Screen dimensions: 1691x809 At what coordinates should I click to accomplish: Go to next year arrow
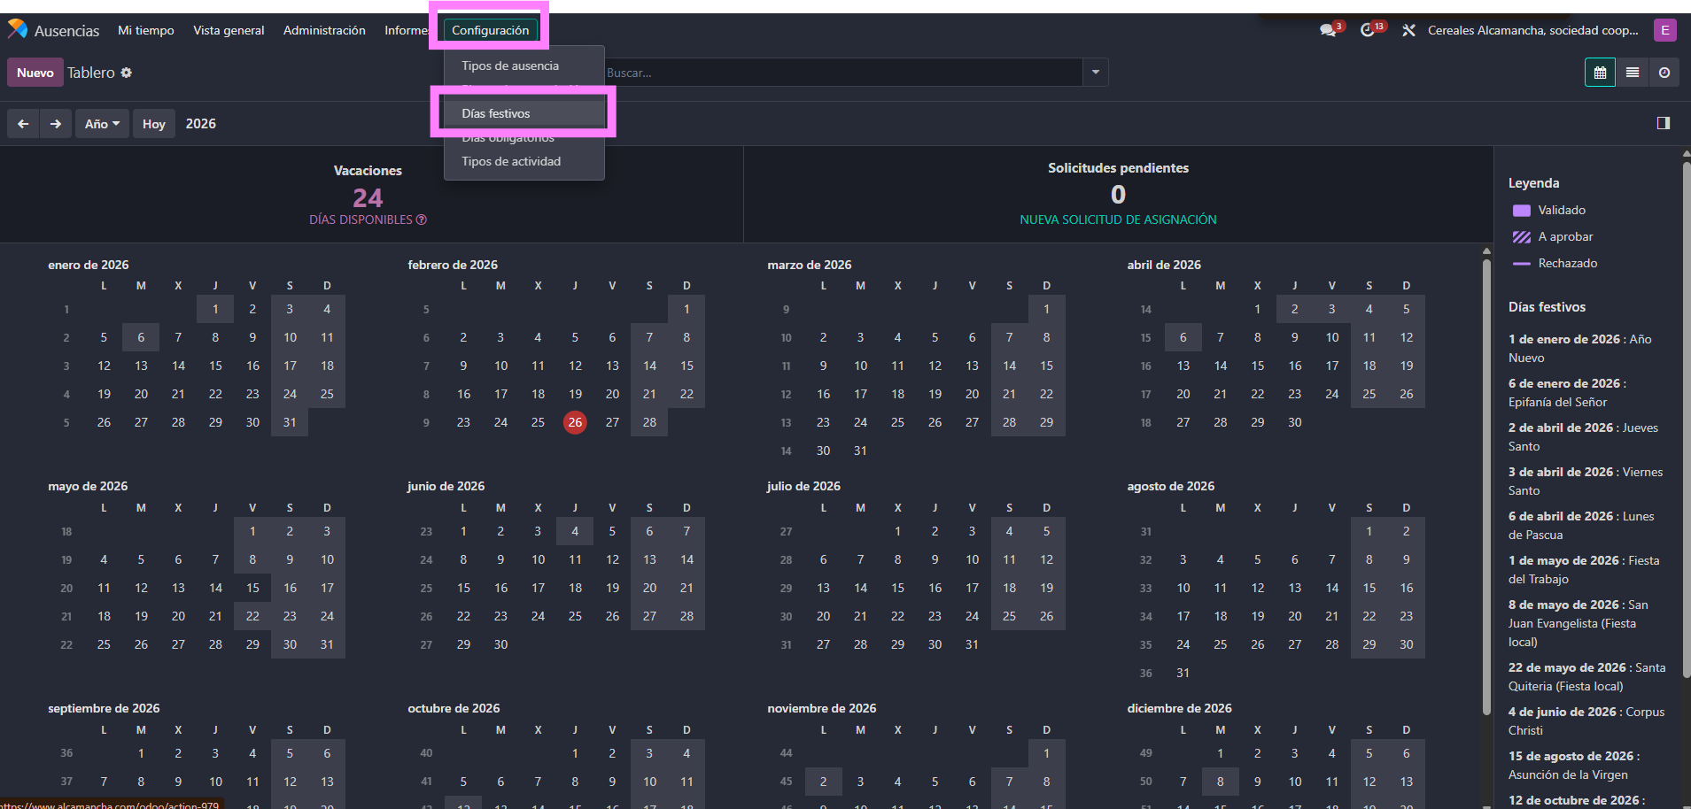56,124
